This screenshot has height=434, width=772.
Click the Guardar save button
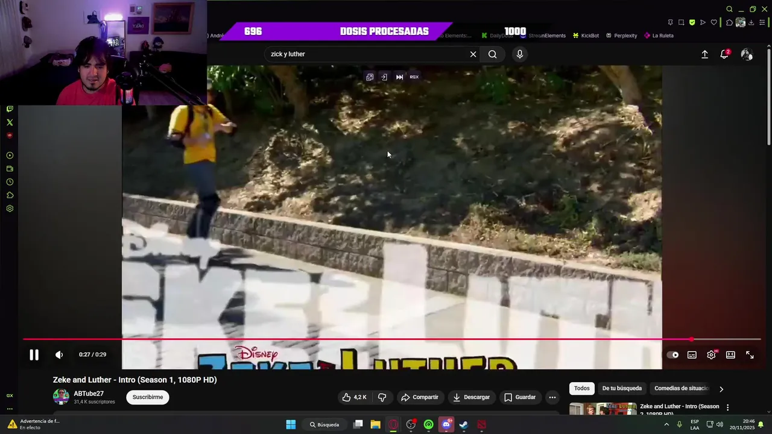click(520, 397)
